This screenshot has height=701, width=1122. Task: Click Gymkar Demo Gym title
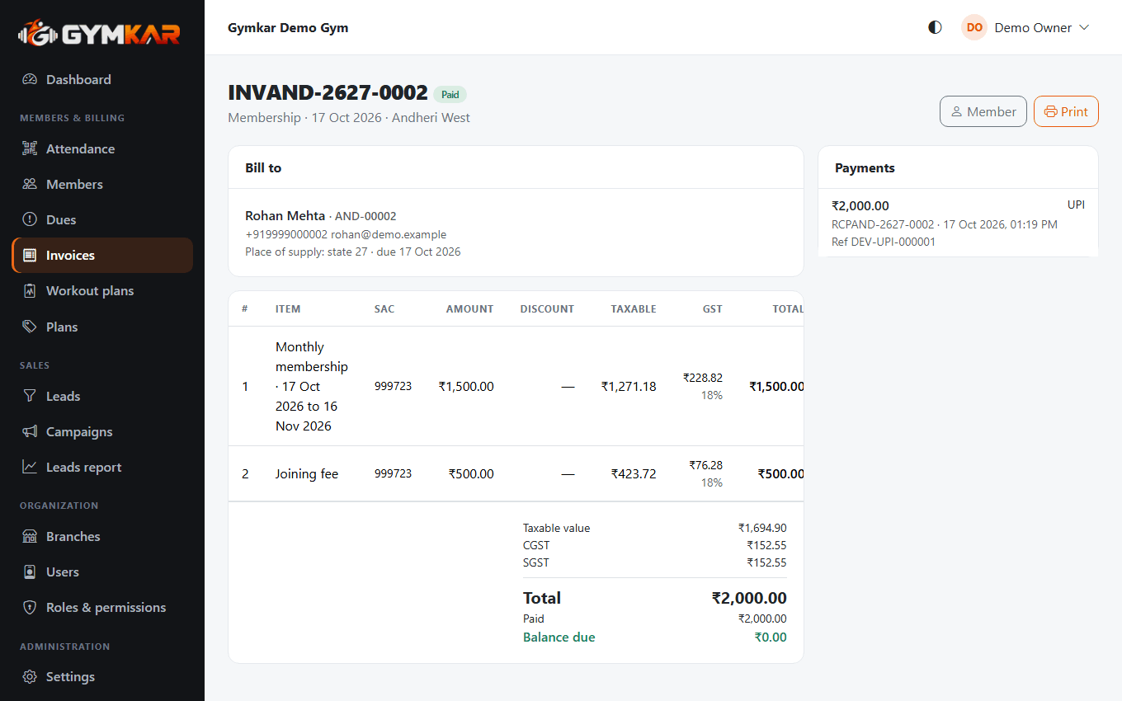point(288,28)
